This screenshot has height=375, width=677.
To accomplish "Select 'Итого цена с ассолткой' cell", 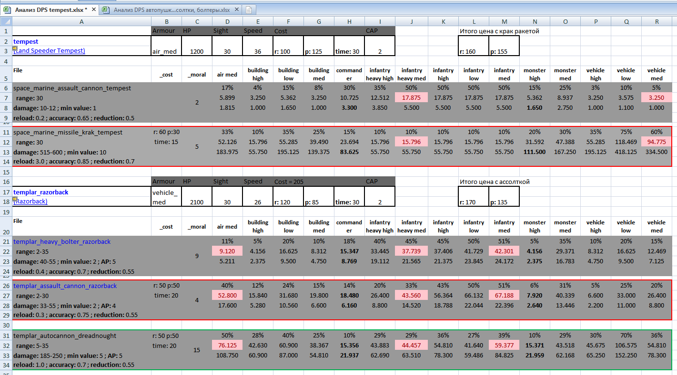I will [x=495, y=182].
